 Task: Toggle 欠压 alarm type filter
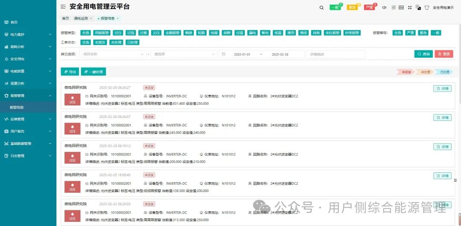tap(156, 33)
